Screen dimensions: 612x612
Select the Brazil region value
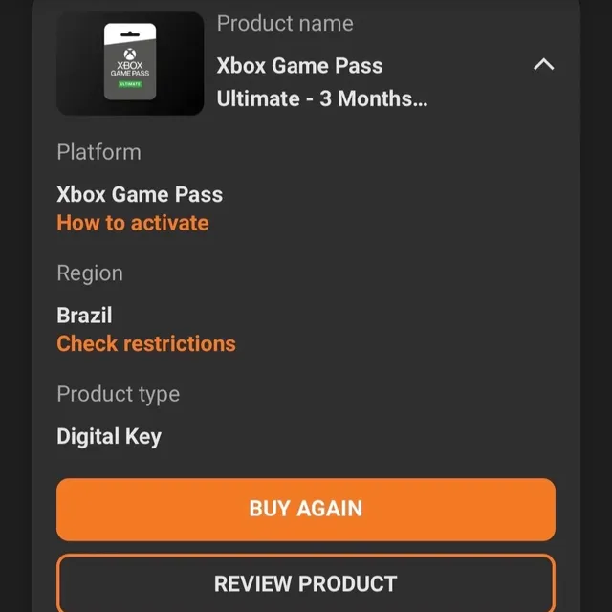click(x=84, y=315)
